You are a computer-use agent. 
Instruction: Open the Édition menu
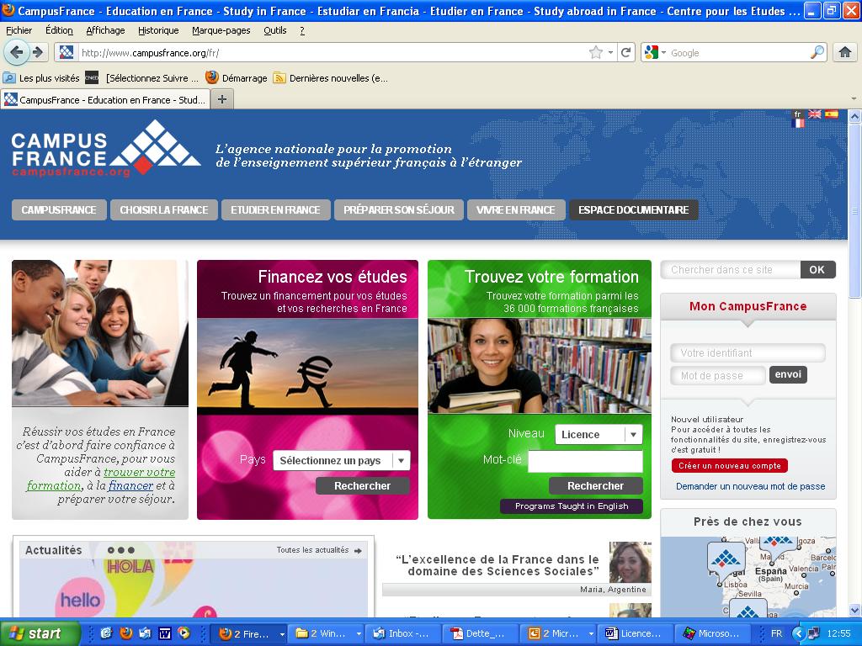pos(59,31)
